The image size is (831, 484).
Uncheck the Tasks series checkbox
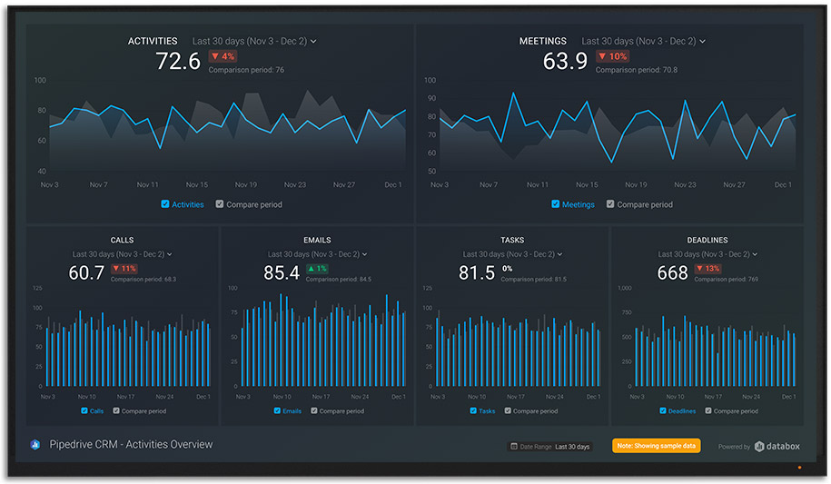[x=473, y=410]
